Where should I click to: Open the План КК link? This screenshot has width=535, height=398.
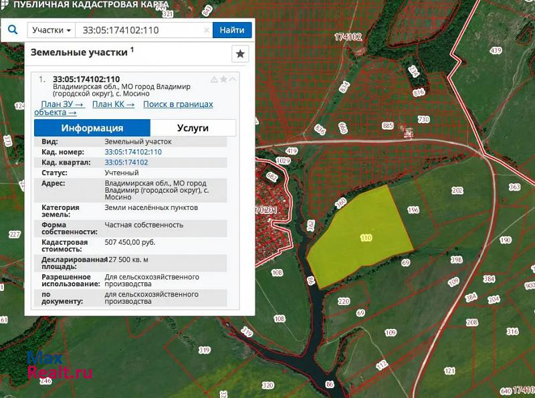click(113, 104)
